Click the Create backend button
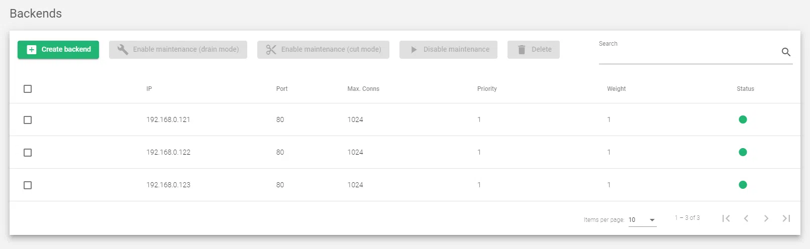Screen dimensions: 810x249 point(58,50)
